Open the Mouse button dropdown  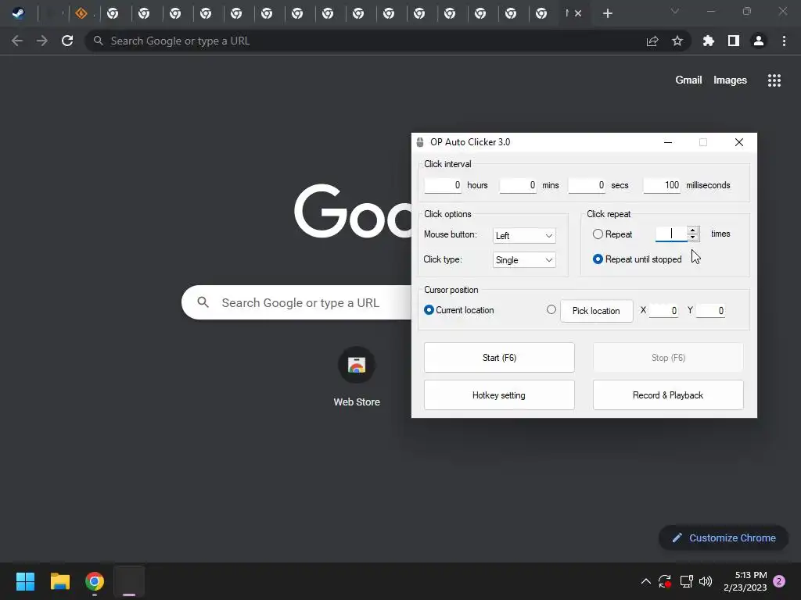(x=524, y=236)
